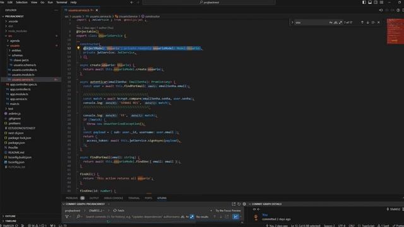Switch to the OUTPUT panel tab

pyautogui.click(x=94, y=198)
